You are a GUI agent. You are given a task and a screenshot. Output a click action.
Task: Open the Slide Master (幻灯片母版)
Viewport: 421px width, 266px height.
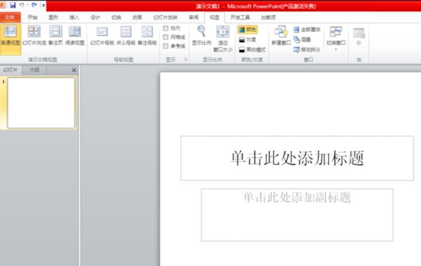pyautogui.click(x=102, y=35)
